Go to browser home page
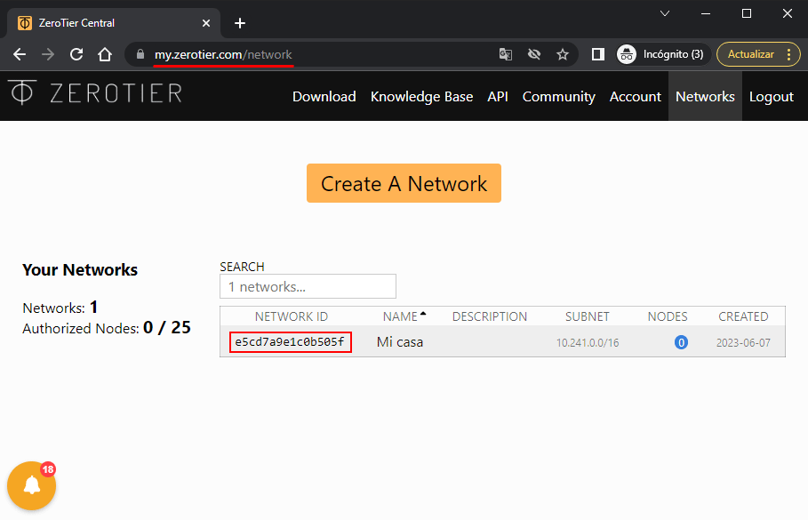Image resolution: width=808 pixels, height=520 pixels. pyautogui.click(x=105, y=54)
